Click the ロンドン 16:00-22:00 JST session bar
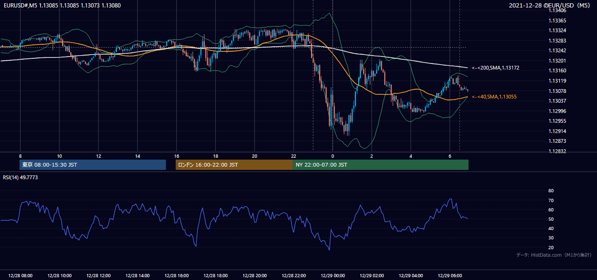The width and height of the screenshot is (597, 280). [234, 165]
